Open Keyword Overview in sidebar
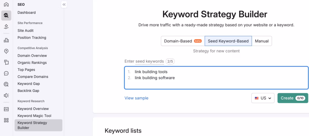Viewport: 309px width, 136px height. pos(33,109)
